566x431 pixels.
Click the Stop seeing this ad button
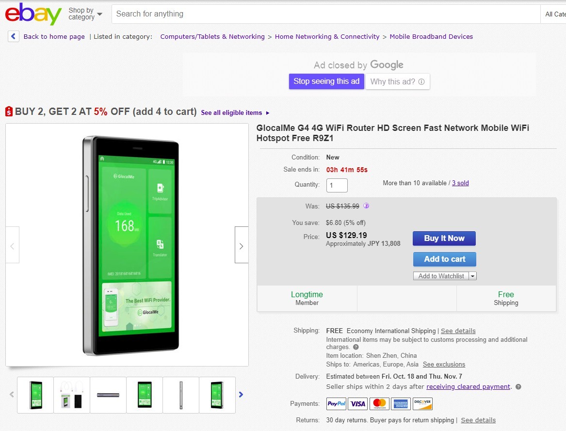click(x=326, y=81)
